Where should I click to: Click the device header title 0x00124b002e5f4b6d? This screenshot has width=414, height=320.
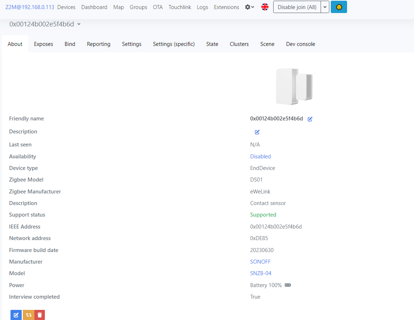(x=42, y=24)
